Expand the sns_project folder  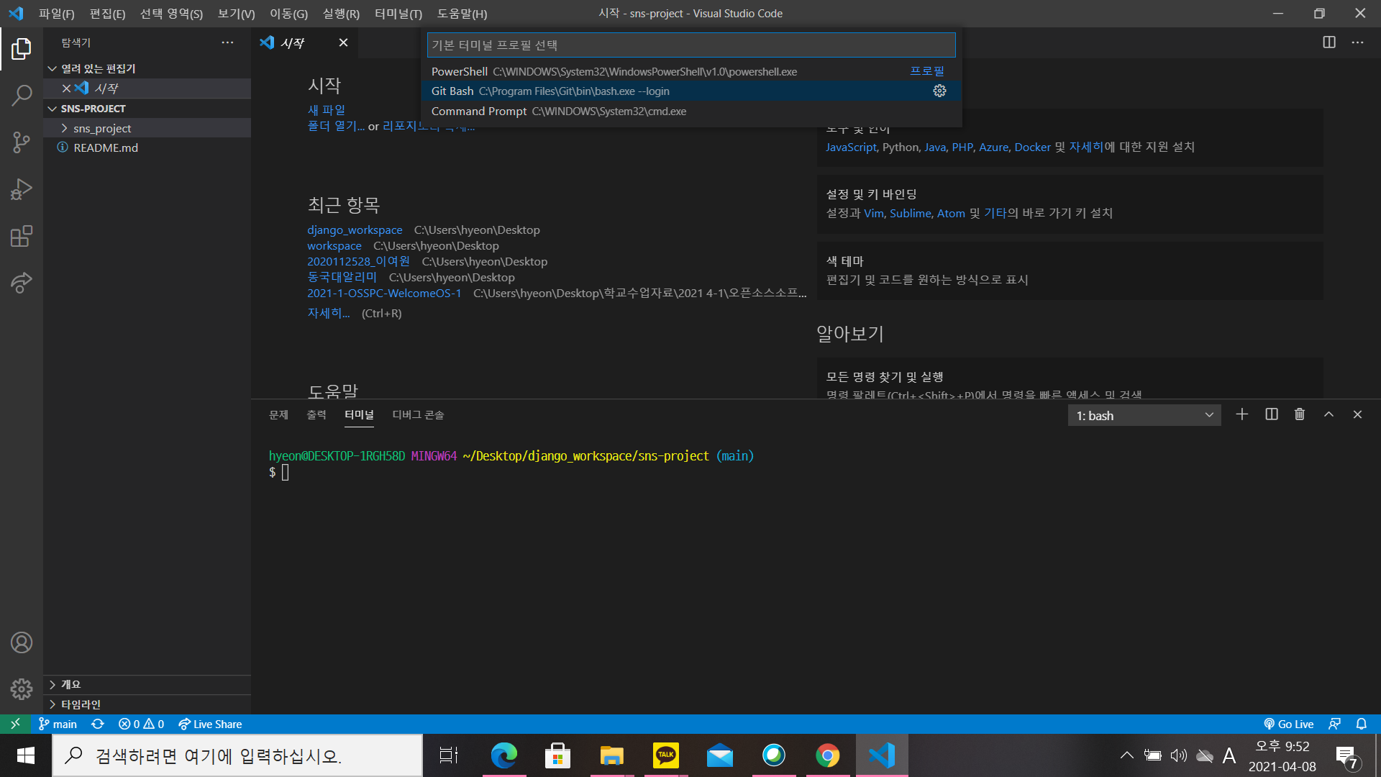click(x=102, y=128)
